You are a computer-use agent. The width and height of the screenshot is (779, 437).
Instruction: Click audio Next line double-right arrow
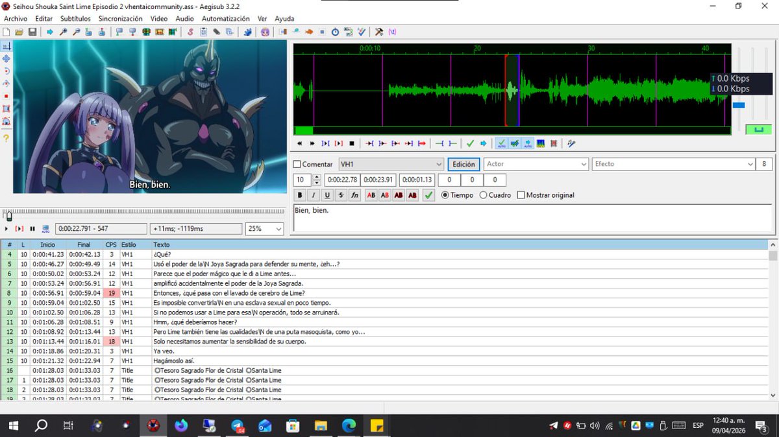[312, 143]
